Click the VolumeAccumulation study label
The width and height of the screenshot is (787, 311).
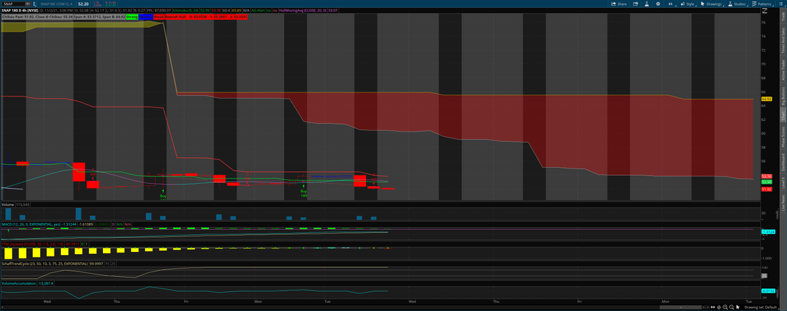pos(18,283)
